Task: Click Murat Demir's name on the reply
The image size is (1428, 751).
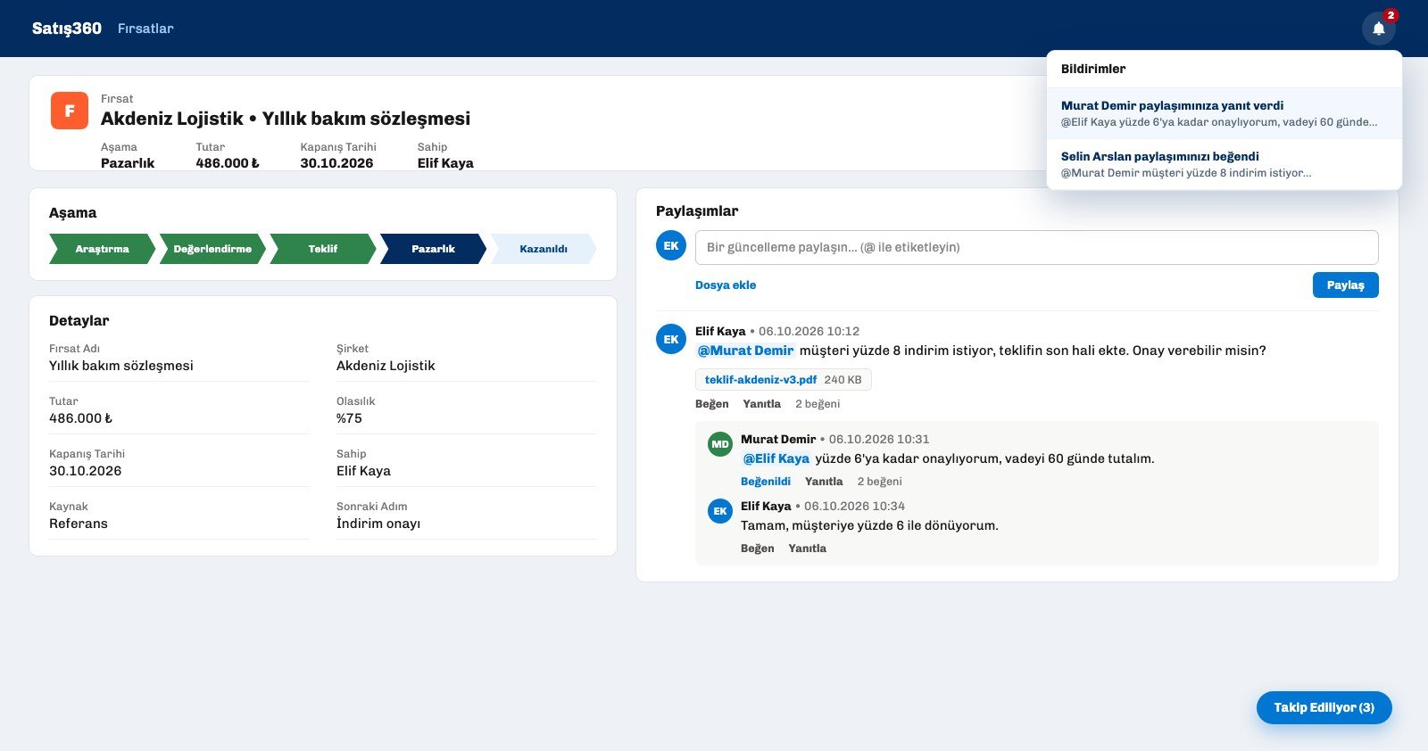Action: coord(778,439)
